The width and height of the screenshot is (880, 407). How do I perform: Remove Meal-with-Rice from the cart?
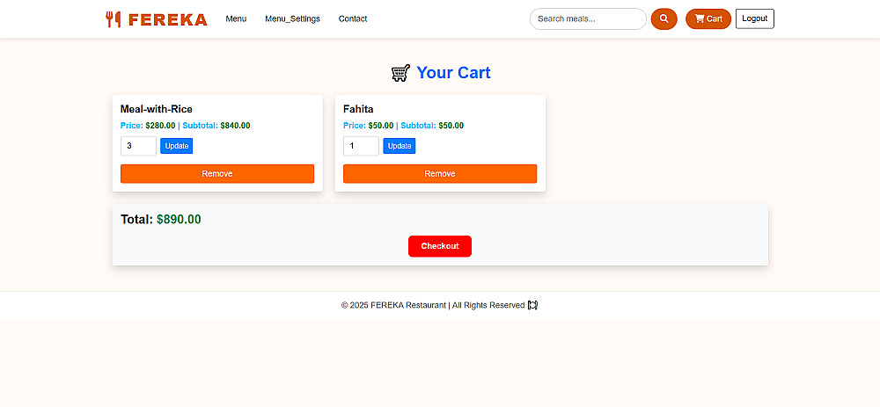click(x=217, y=174)
